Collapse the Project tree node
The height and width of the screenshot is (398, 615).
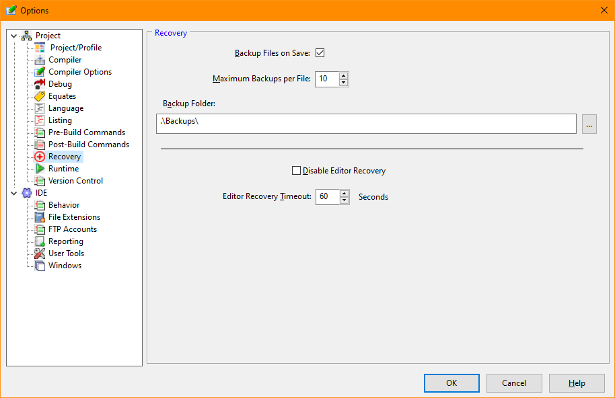tap(13, 36)
